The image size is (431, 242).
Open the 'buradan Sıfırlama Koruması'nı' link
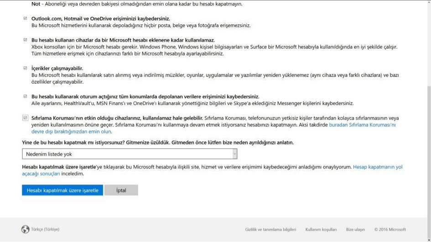pyautogui.click(x=362, y=125)
